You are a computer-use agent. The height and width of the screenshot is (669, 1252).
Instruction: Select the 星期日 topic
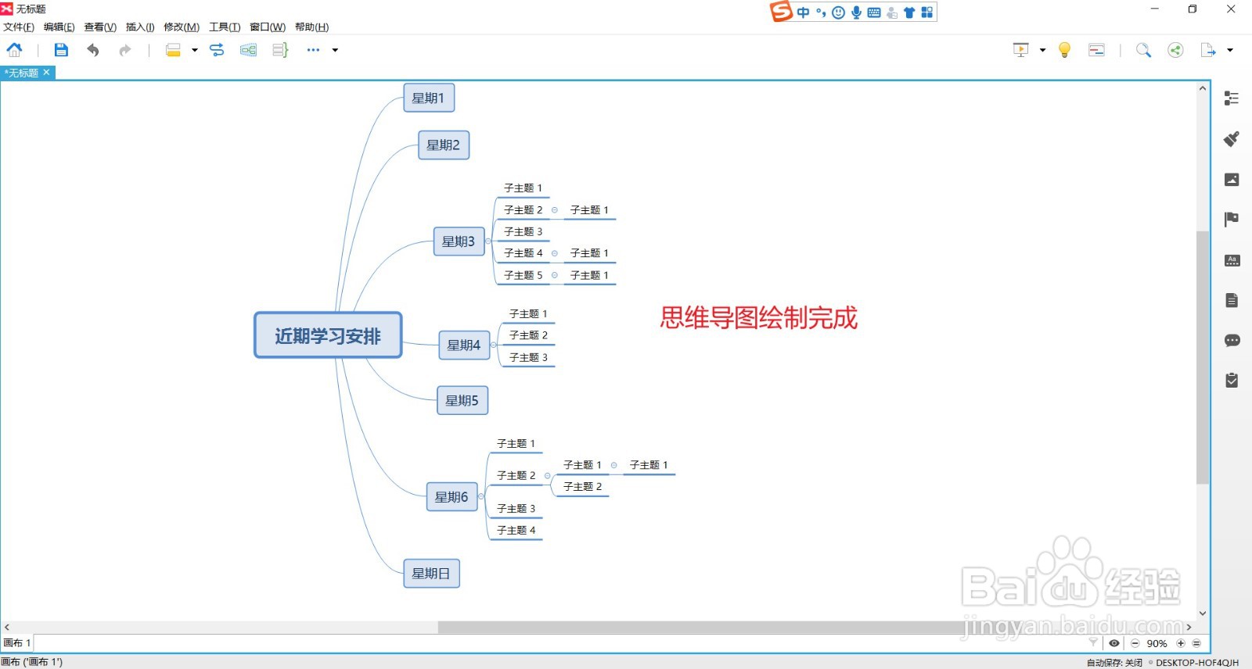[431, 573]
